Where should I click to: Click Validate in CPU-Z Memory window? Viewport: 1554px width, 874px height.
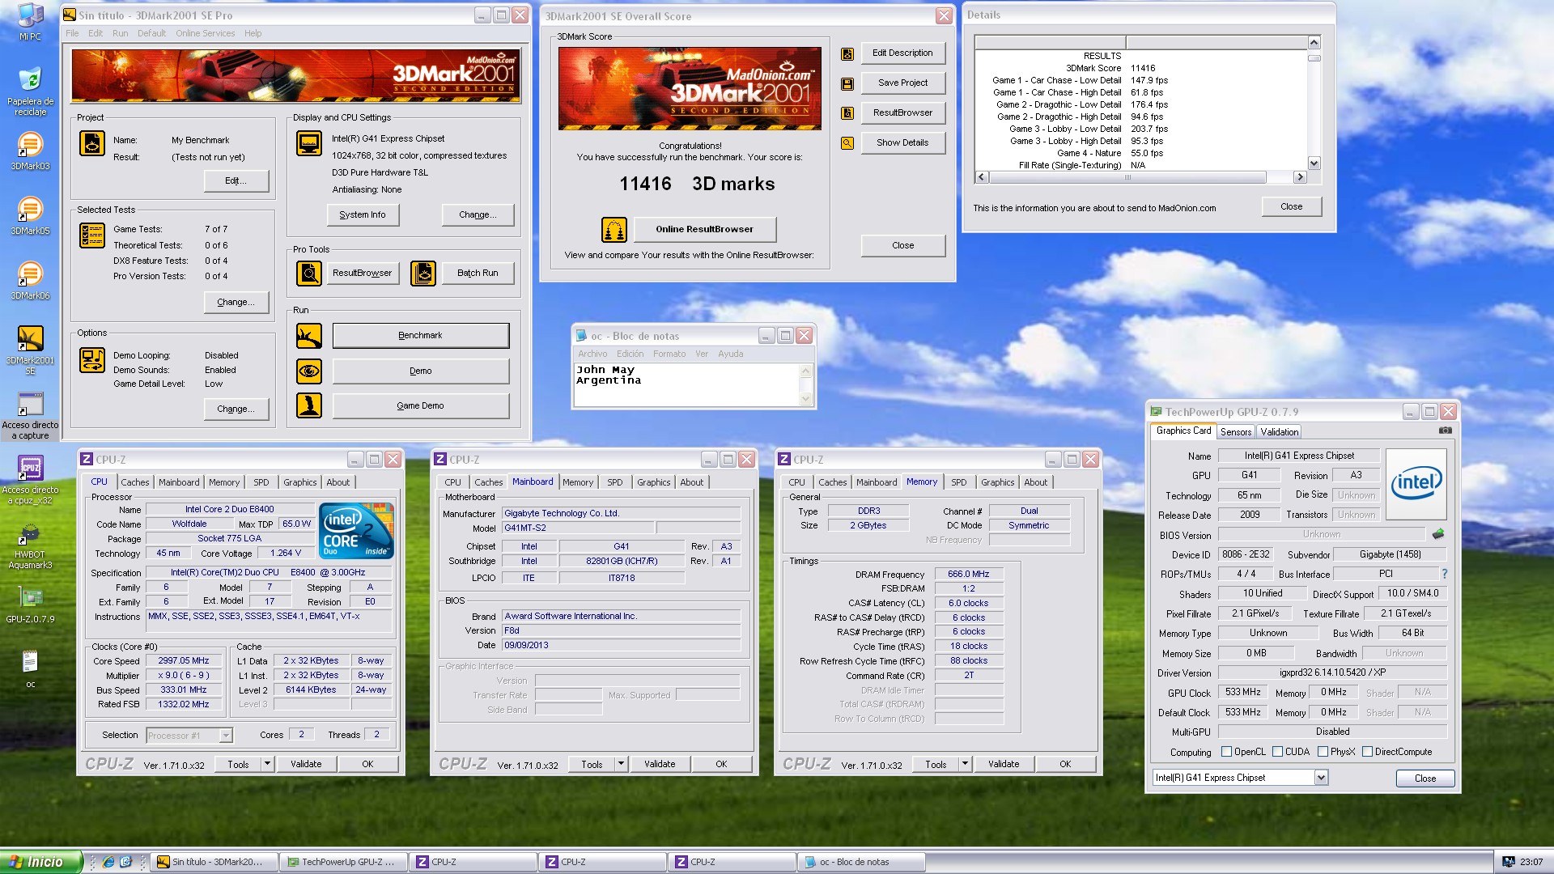click(x=1004, y=764)
